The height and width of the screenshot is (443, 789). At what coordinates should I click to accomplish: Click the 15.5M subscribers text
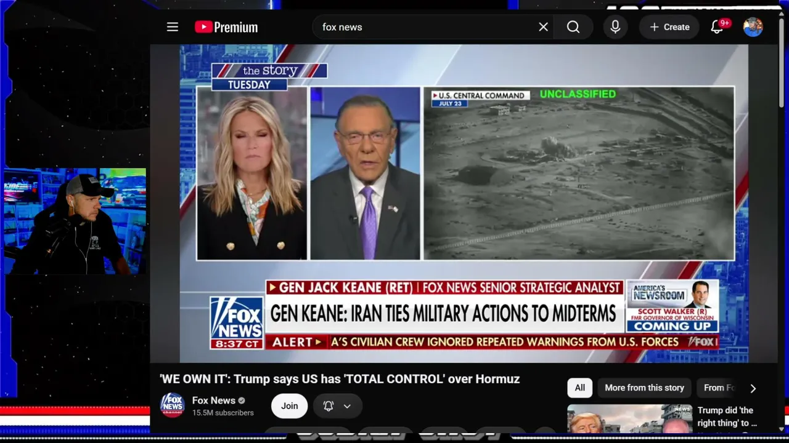pyautogui.click(x=223, y=413)
